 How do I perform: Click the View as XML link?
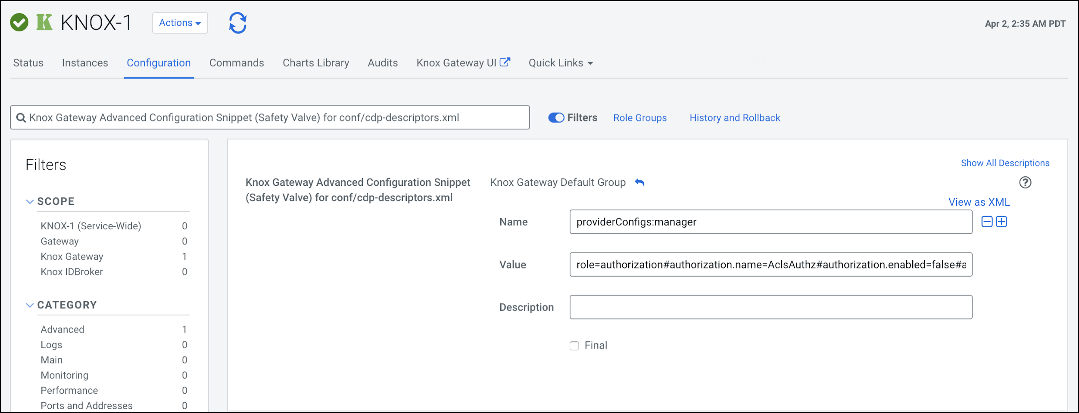coord(979,202)
